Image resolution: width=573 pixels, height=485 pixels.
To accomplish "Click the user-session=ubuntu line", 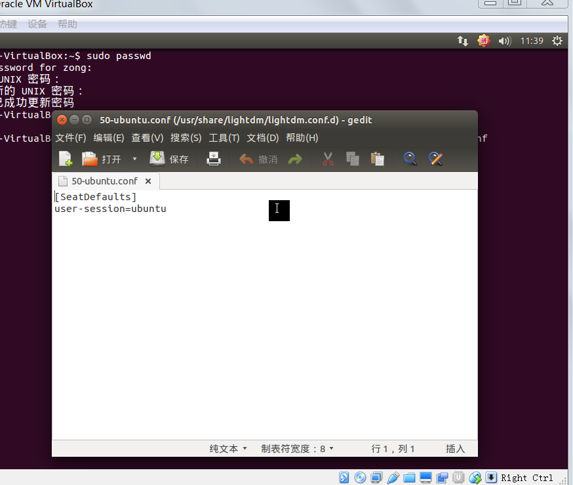I will click(110, 209).
